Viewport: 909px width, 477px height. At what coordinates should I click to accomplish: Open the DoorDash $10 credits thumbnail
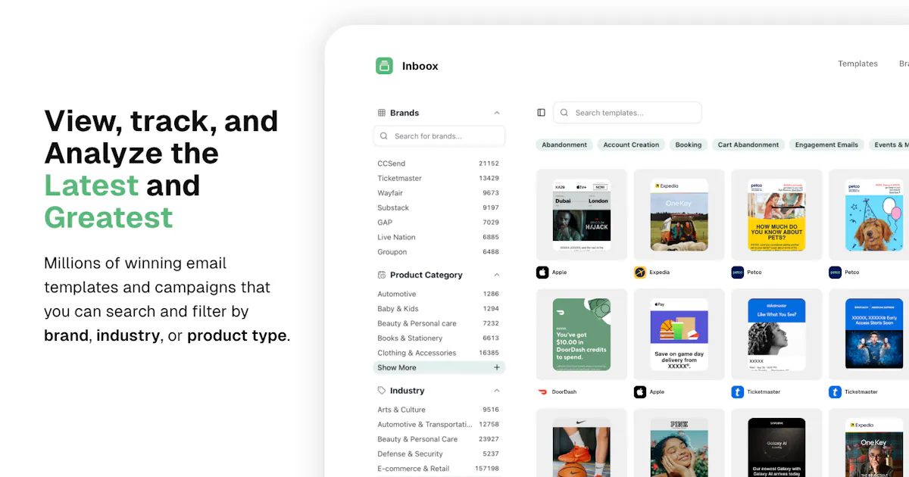click(x=582, y=335)
